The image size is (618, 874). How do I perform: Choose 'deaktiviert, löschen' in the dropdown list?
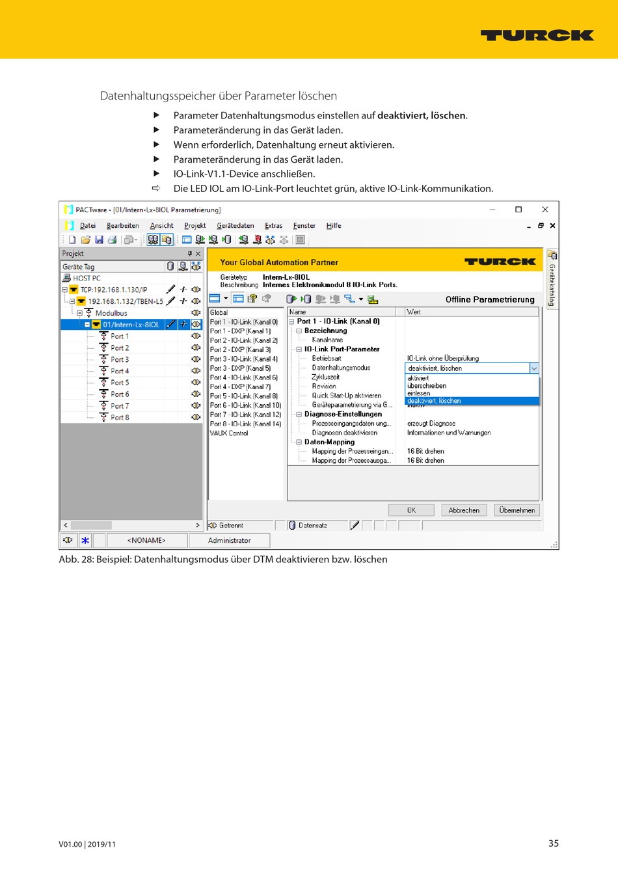click(x=472, y=401)
